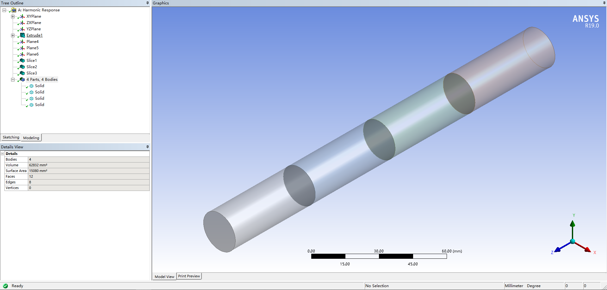Click the green Y axis arrow of triad
Viewport: 607px width, 290px height.
573,224
